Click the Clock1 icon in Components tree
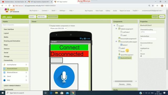Screen dimensions: 168x95 (x=119, y=51)
